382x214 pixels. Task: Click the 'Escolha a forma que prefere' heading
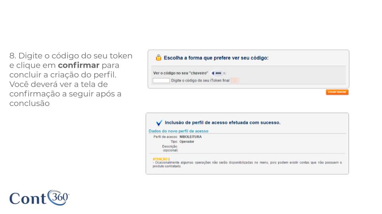point(216,58)
